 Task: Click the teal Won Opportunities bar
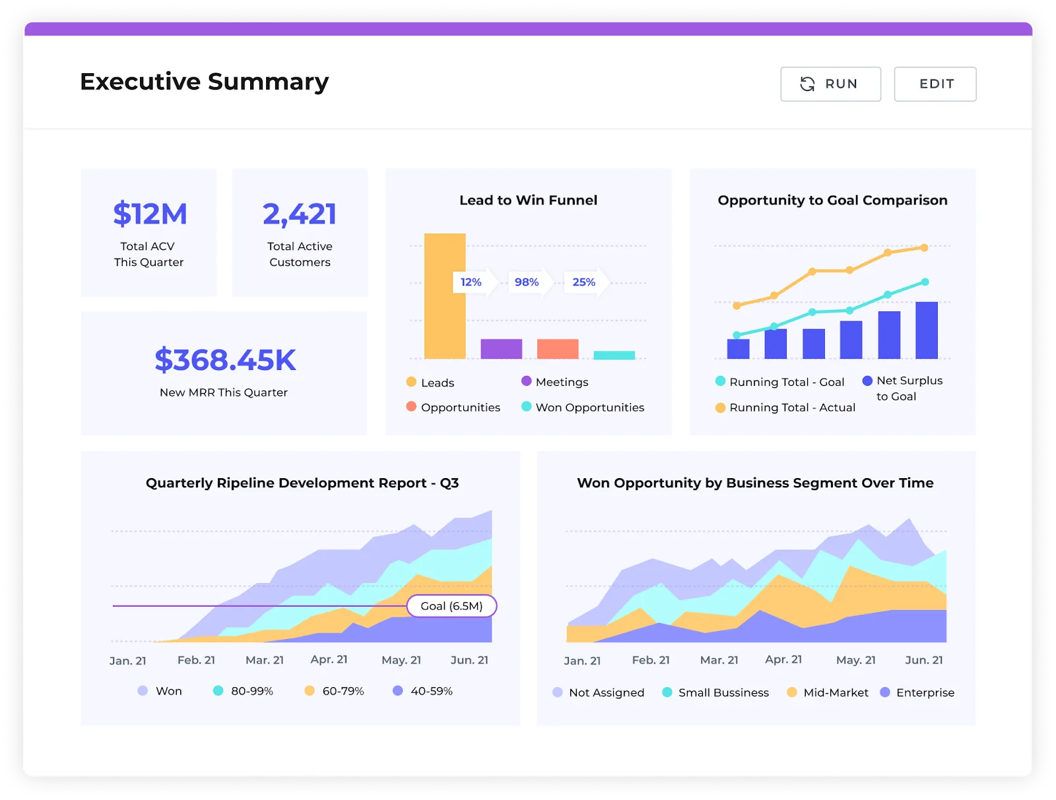click(x=614, y=355)
